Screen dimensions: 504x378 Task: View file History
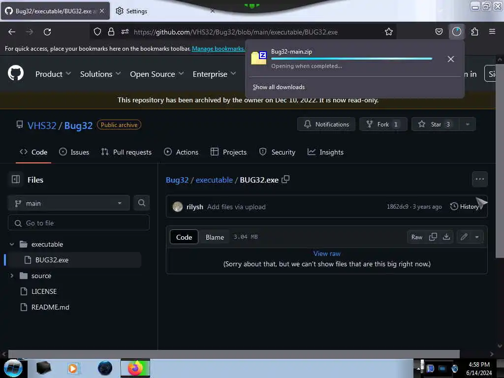click(x=465, y=207)
